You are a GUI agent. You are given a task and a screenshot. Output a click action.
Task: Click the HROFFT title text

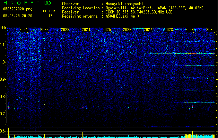tap(21, 3)
